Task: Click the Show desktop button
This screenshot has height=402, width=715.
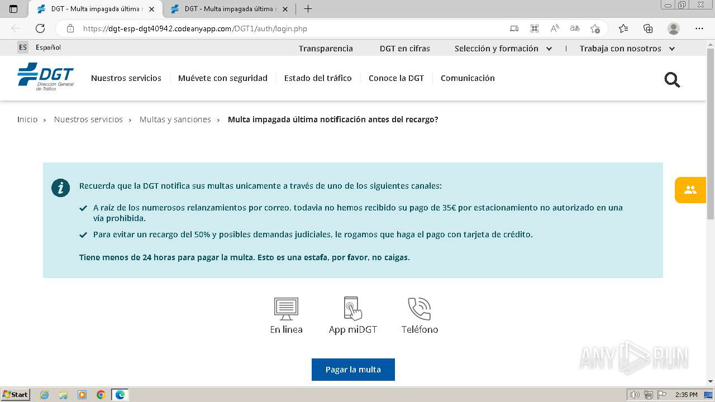Action: (708, 395)
